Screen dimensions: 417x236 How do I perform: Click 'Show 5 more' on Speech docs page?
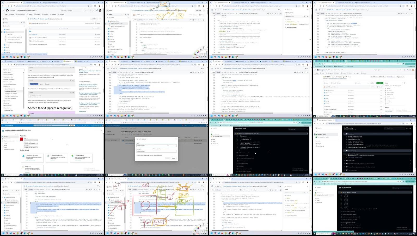tap(82, 111)
